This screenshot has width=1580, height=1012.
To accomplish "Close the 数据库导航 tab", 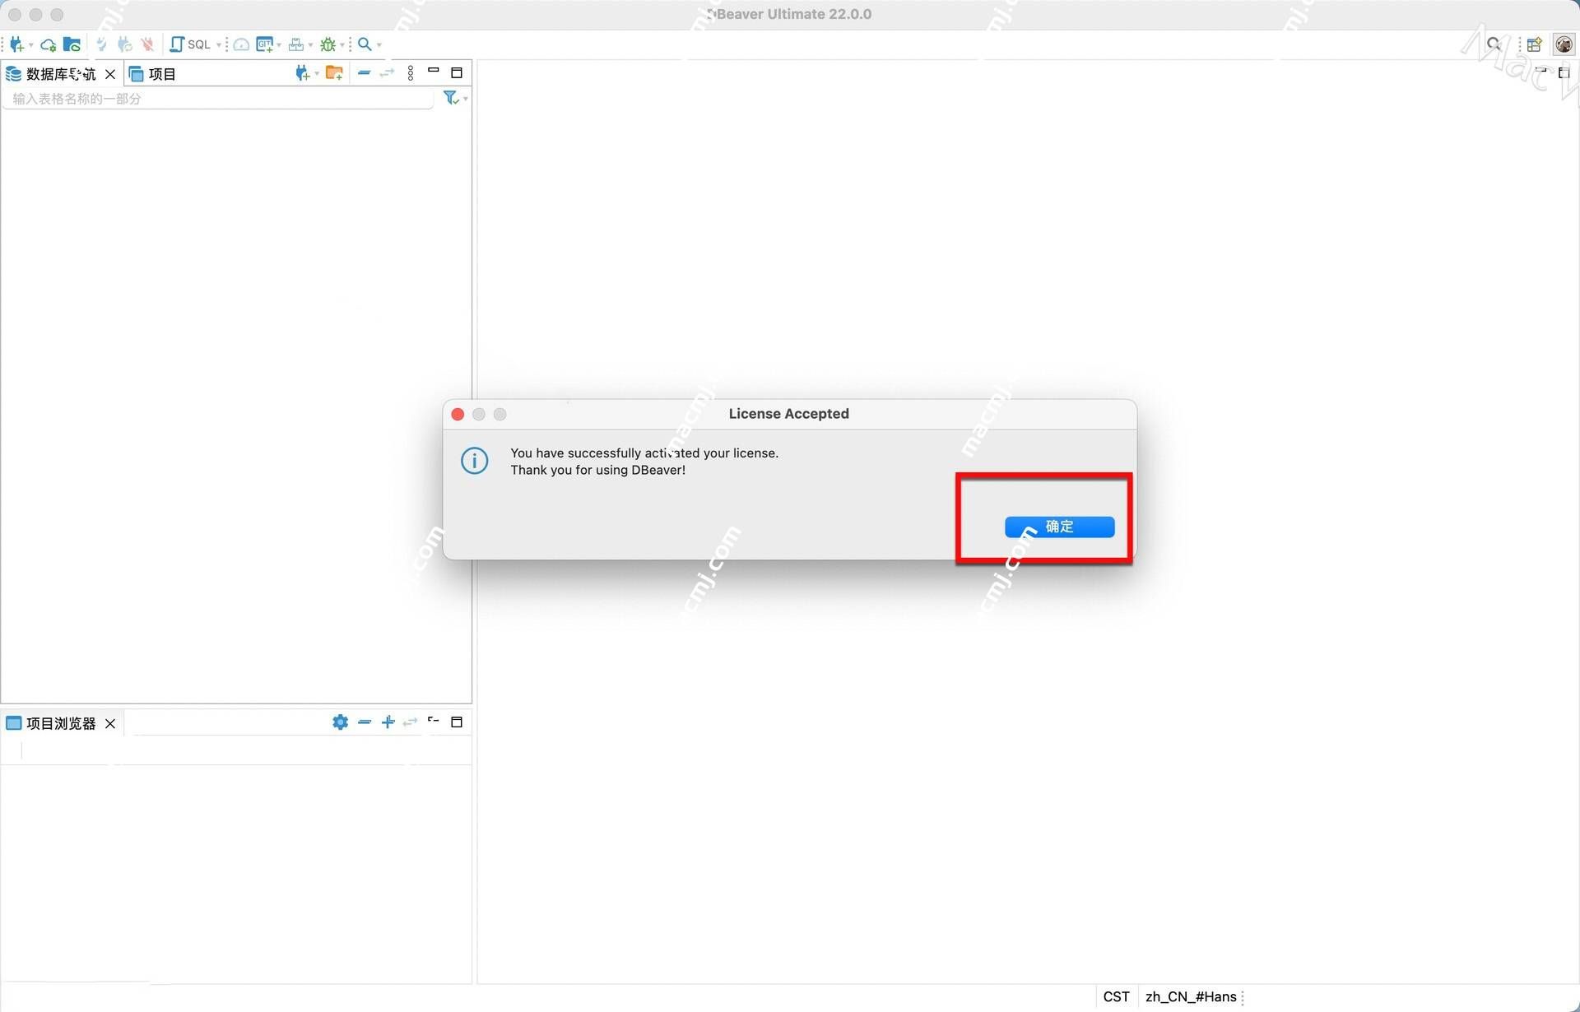I will (110, 74).
